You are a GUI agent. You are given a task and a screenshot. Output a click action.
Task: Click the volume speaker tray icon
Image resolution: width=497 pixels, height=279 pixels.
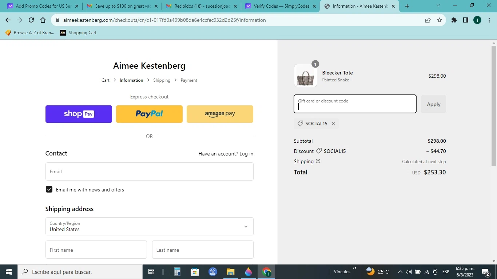pyautogui.click(x=409, y=272)
